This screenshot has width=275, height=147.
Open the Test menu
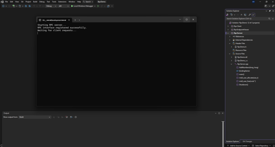[48, 2]
